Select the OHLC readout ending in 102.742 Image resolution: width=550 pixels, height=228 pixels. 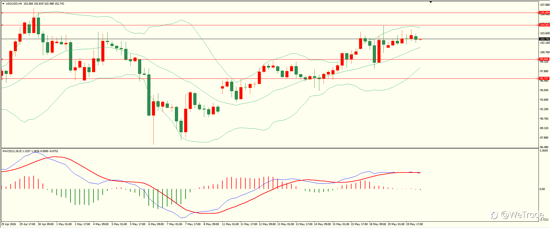44,4
